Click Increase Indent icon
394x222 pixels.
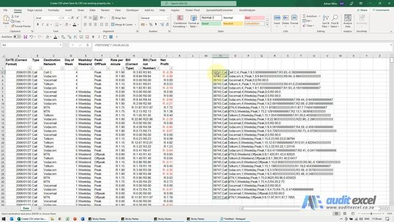(x=107, y=25)
